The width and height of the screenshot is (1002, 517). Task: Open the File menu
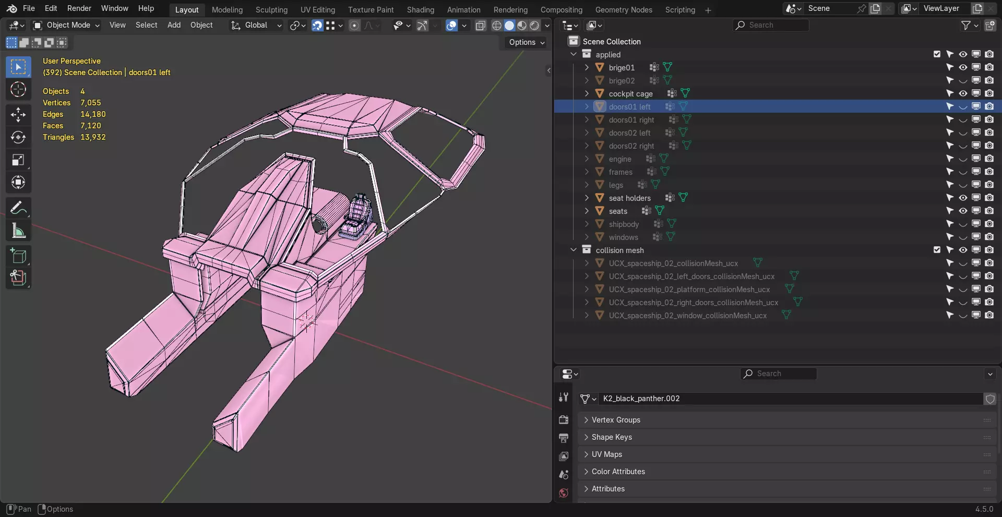[x=29, y=8]
